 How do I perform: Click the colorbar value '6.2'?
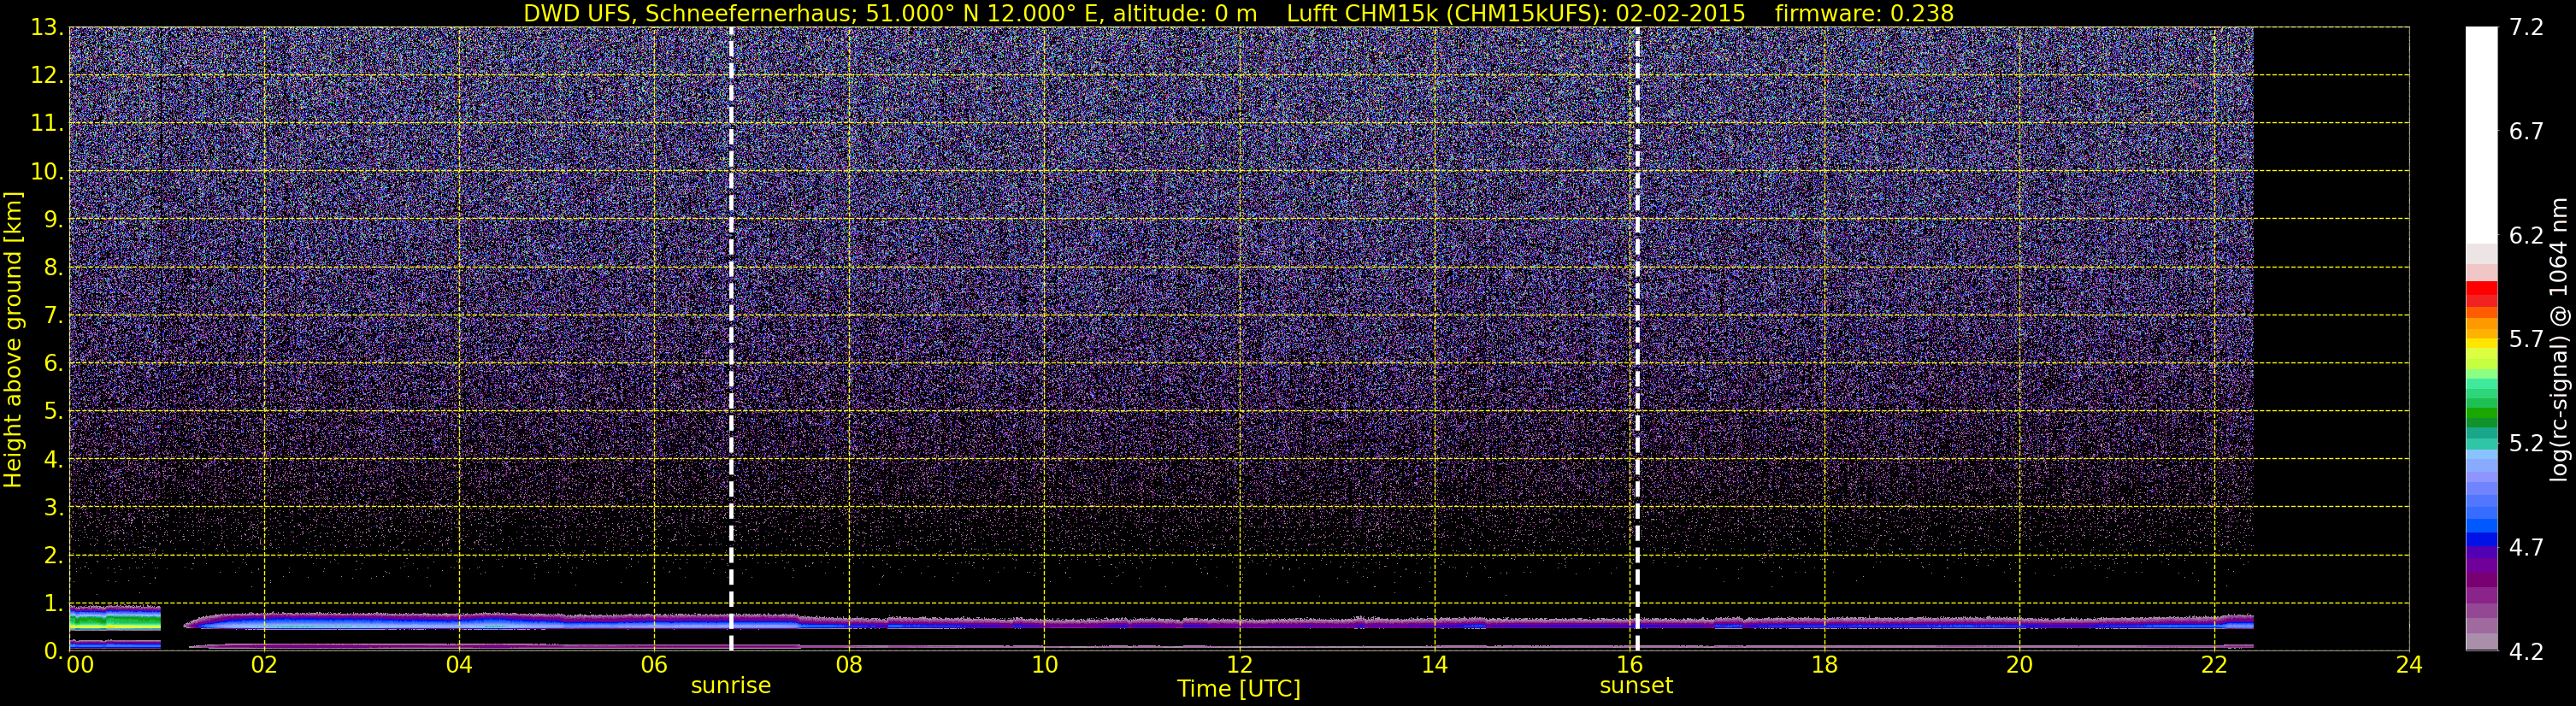pos(2526,236)
